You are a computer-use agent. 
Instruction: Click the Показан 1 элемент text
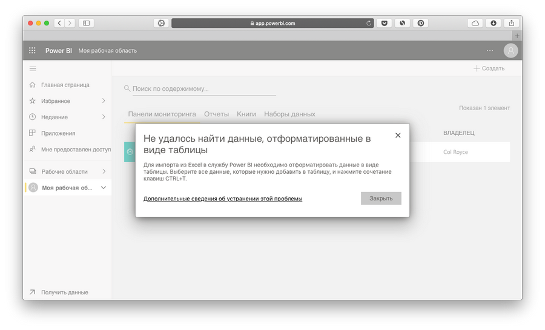click(x=484, y=108)
